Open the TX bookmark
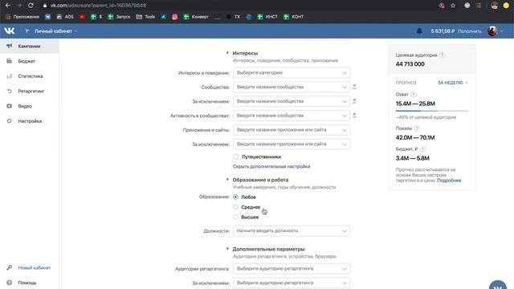The width and height of the screenshot is (514, 289). [x=234, y=17]
